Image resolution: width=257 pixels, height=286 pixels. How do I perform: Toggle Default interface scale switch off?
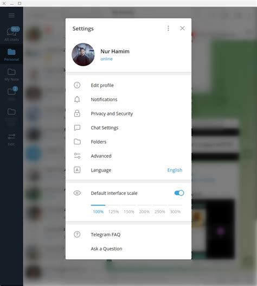tap(179, 193)
